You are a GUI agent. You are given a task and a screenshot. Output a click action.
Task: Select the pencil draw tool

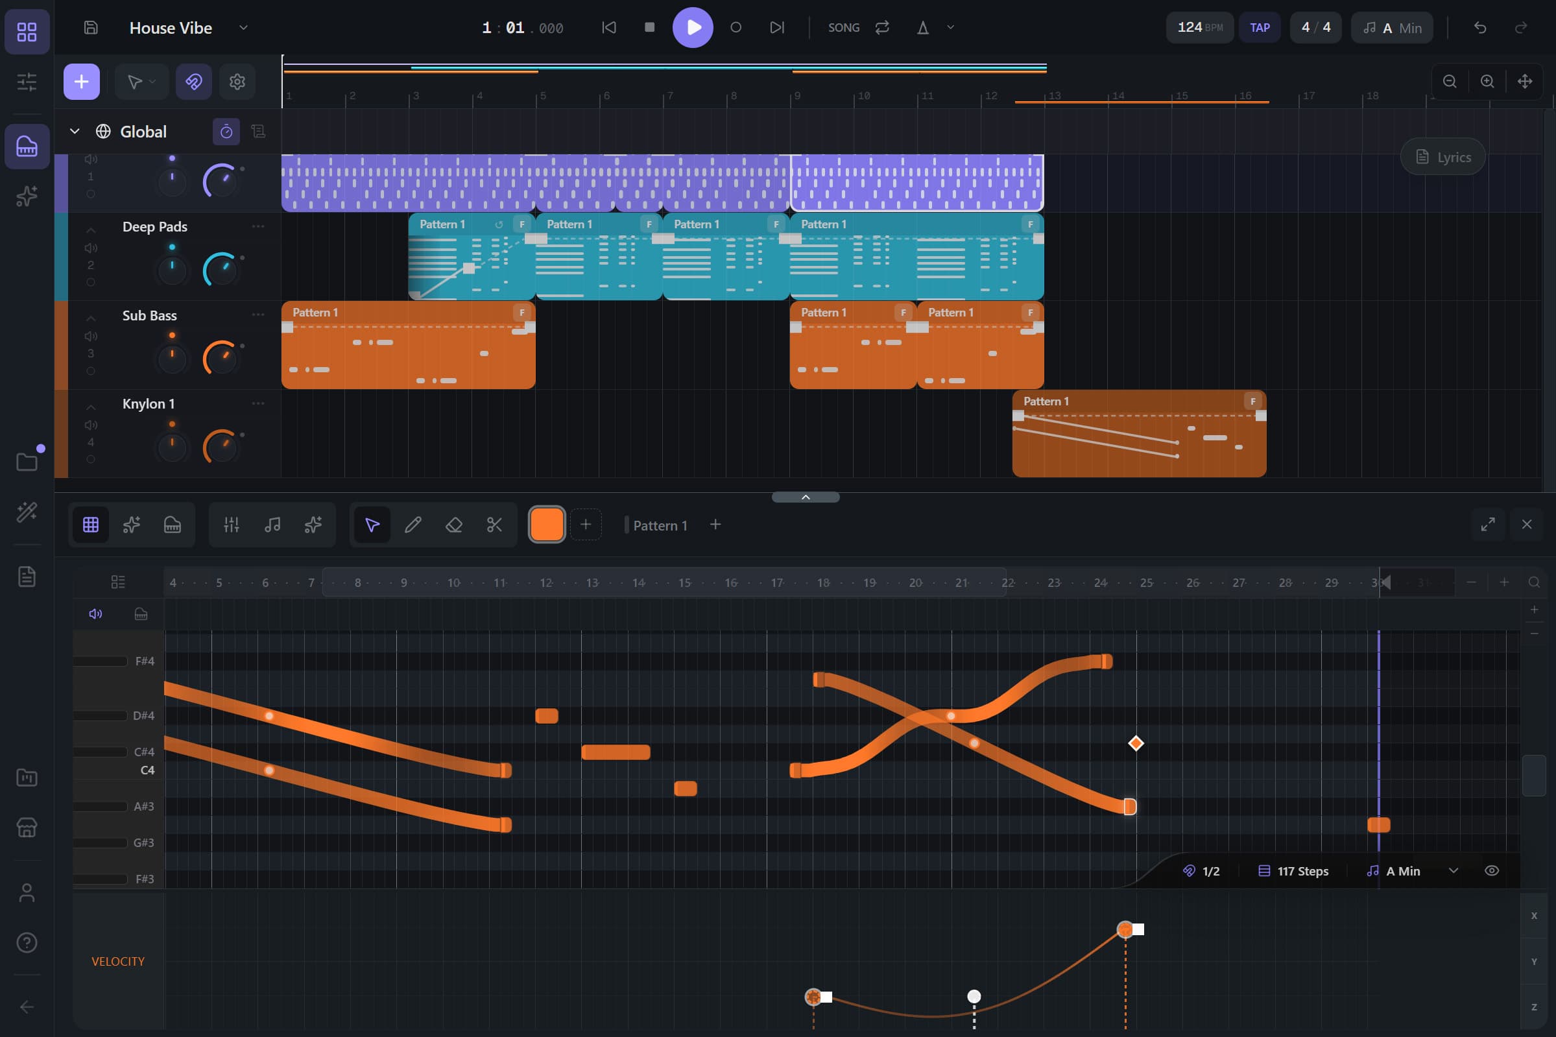pyautogui.click(x=413, y=525)
